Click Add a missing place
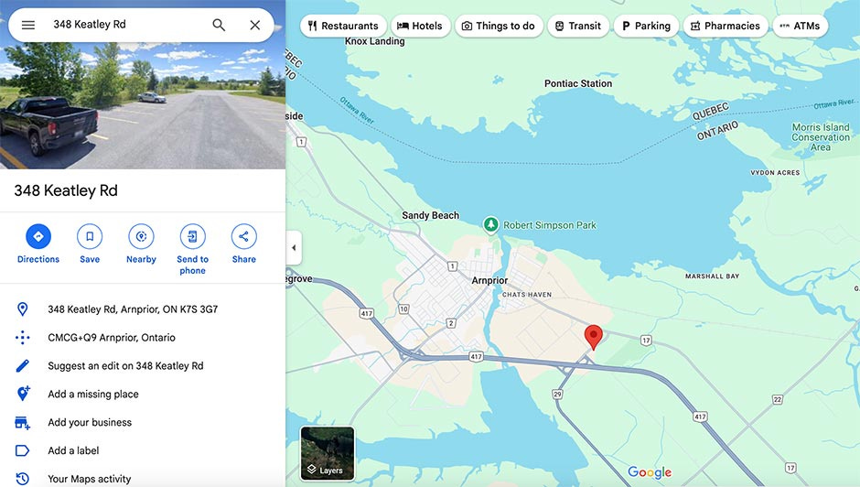This screenshot has height=487, width=860. click(x=93, y=395)
